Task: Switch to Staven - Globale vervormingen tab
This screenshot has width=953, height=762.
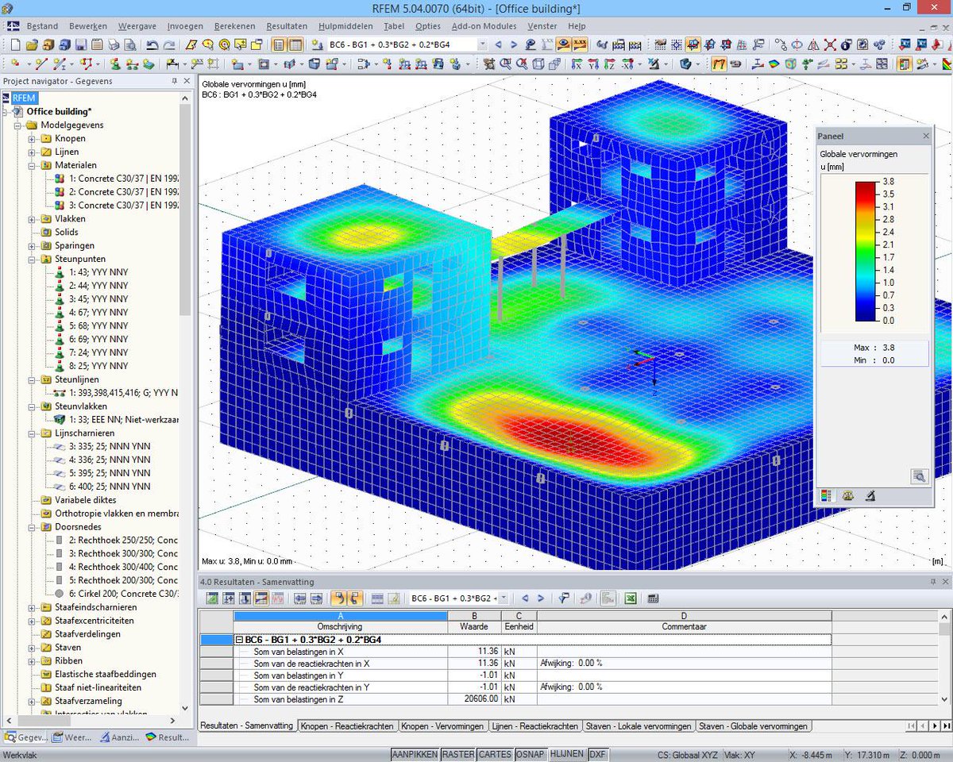Action: [x=753, y=726]
